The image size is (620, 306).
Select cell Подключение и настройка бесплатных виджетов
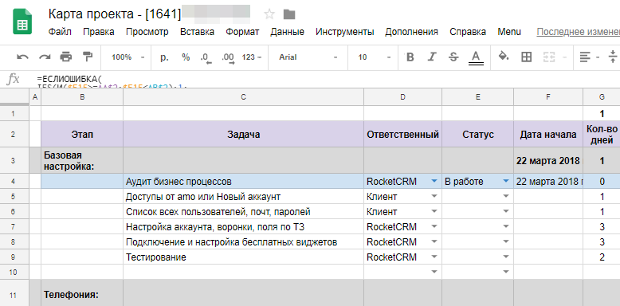(243, 242)
